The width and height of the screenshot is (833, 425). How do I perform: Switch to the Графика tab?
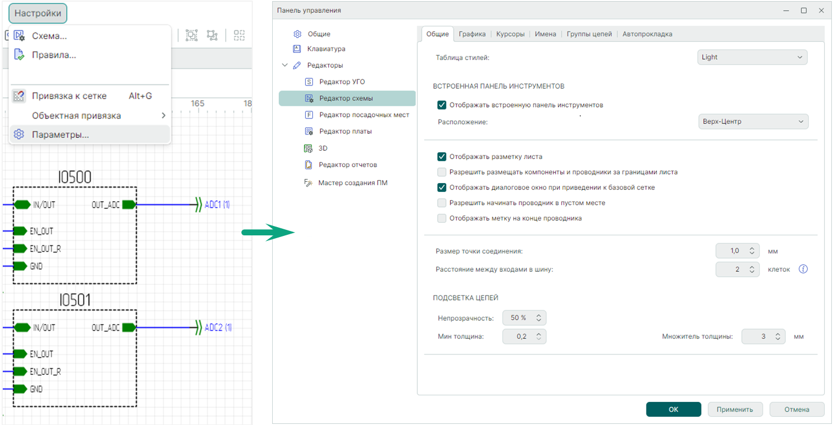472,34
